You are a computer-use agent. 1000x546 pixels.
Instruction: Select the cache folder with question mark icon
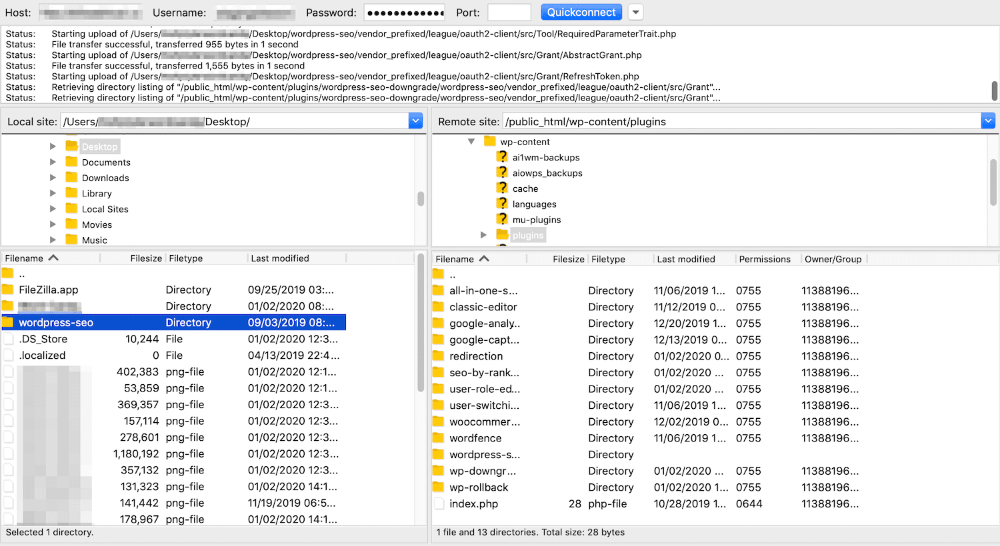point(504,188)
